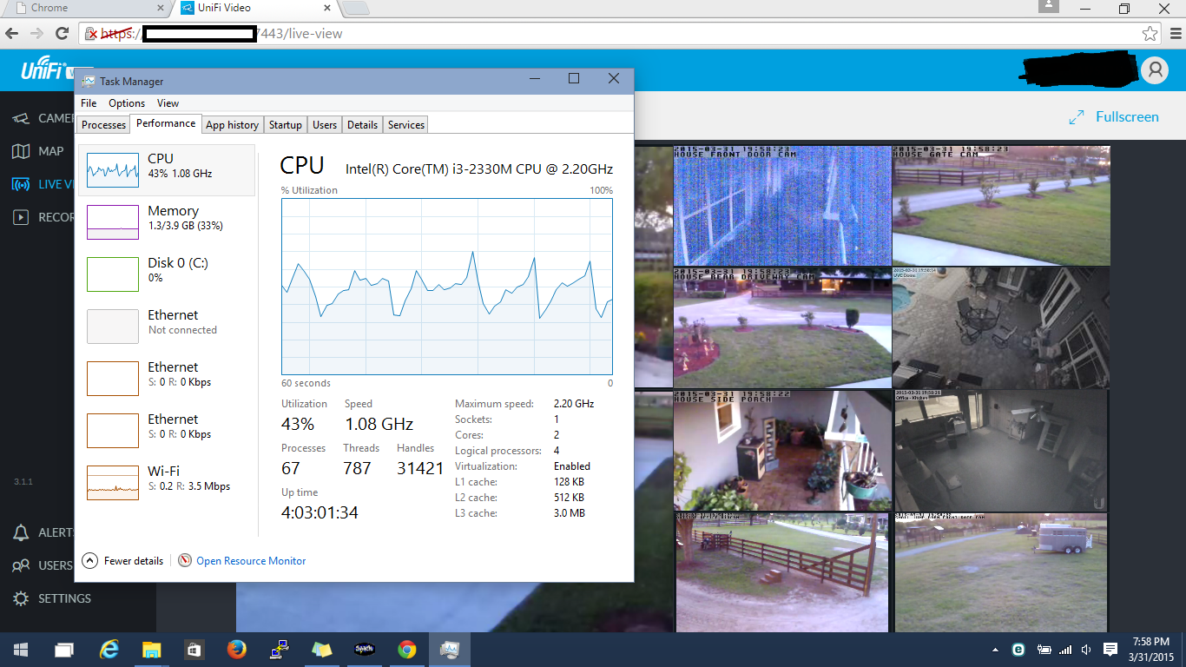The width and height of the screenshot is (1186, 667).
Task: Open UniFi Settings via gear icon
Action: pyautogui.click(x=21, y=598)
